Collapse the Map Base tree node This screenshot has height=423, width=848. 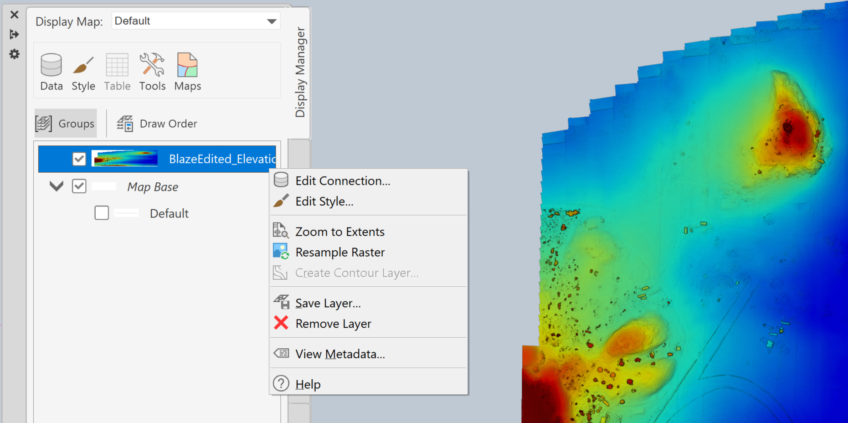[x=56, y=186]
